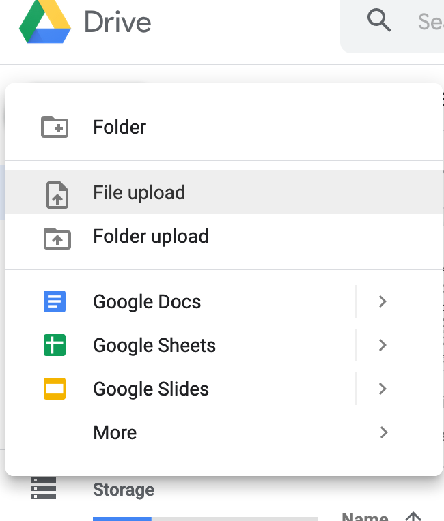This screenshot has height=521, width=444.
Task: Expand the Google Slides submenu arrow
Action: tap(383, 389)
